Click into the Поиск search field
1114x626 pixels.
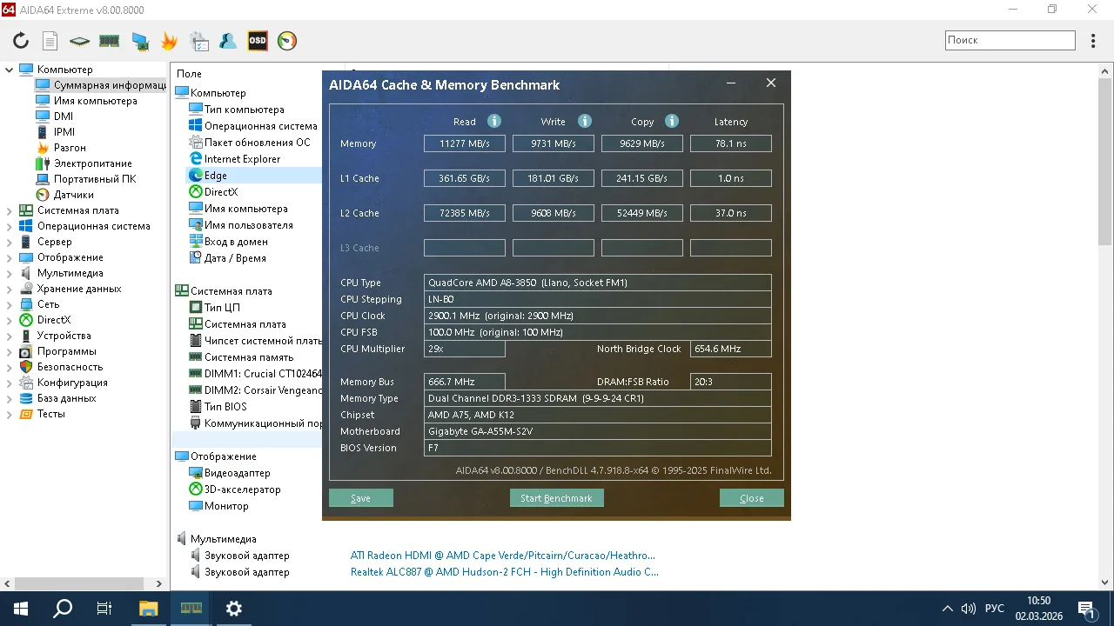point(1010,40)
